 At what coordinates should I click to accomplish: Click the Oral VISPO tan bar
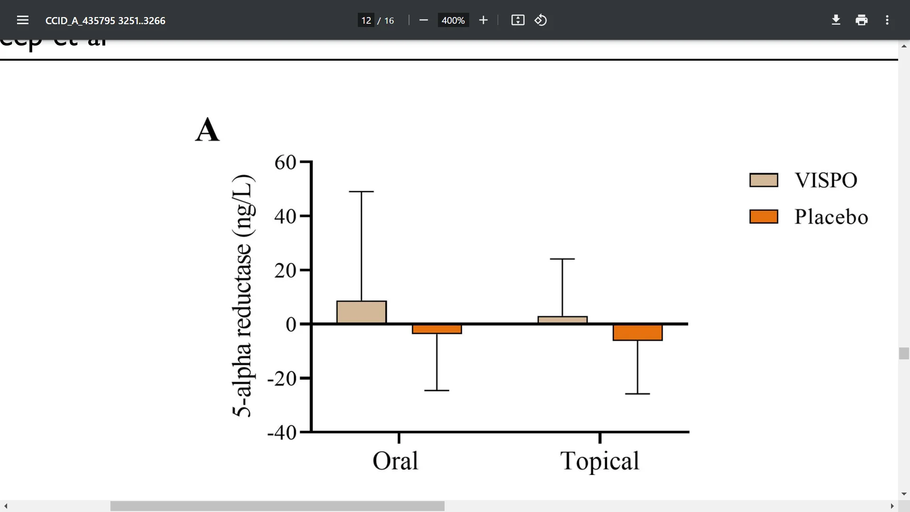362,312
